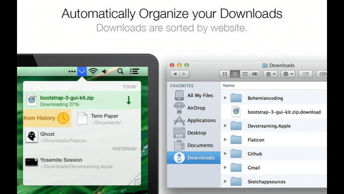Click the Gmail folder icon
This screenshot has height=194, width=344.
[x=236, y=167]
